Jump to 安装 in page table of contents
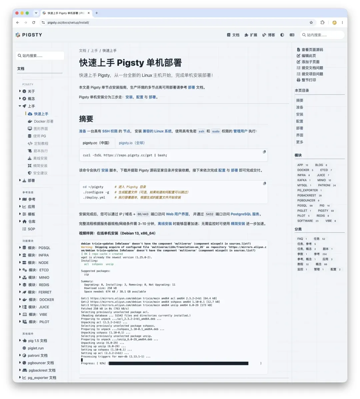The height and width of the screenshot is (399, 360). (300, 114)
